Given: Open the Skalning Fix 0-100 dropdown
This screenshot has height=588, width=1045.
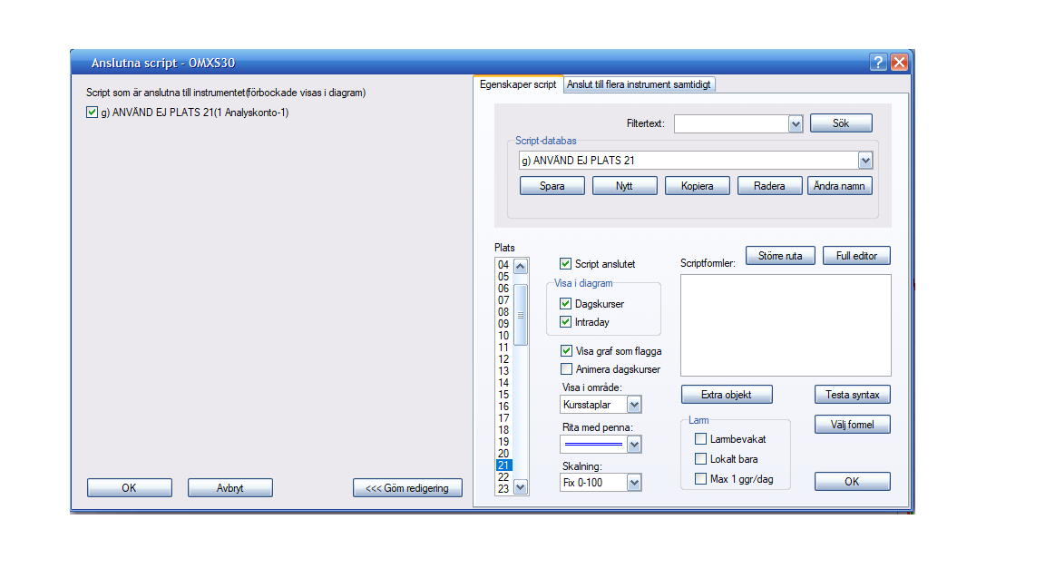Looking at the screenshot, I should click(x=634, y=483).
